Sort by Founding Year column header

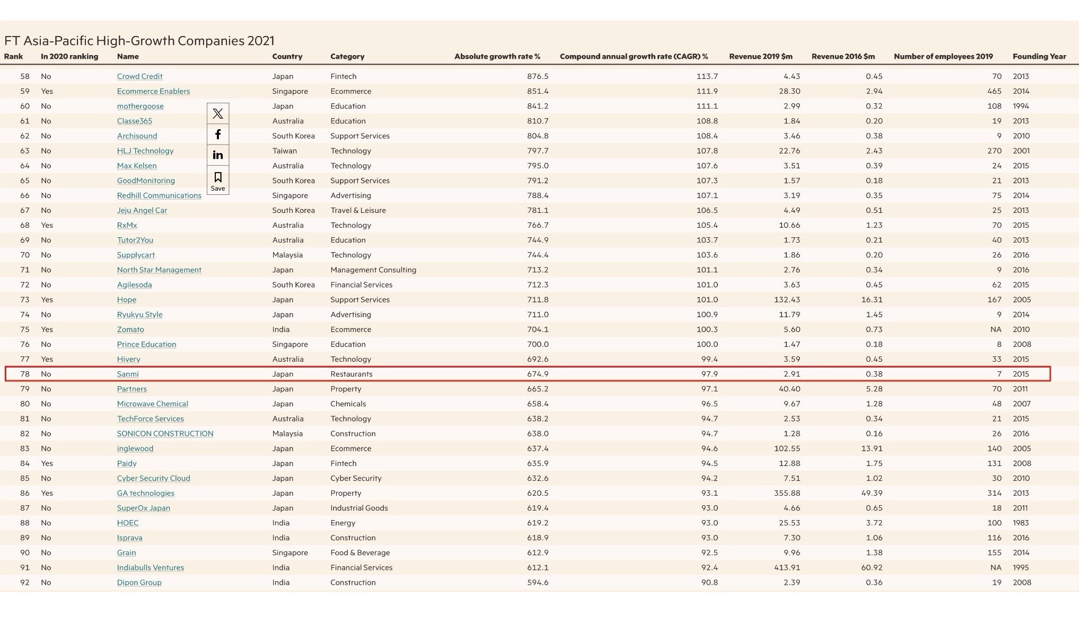1039,56
